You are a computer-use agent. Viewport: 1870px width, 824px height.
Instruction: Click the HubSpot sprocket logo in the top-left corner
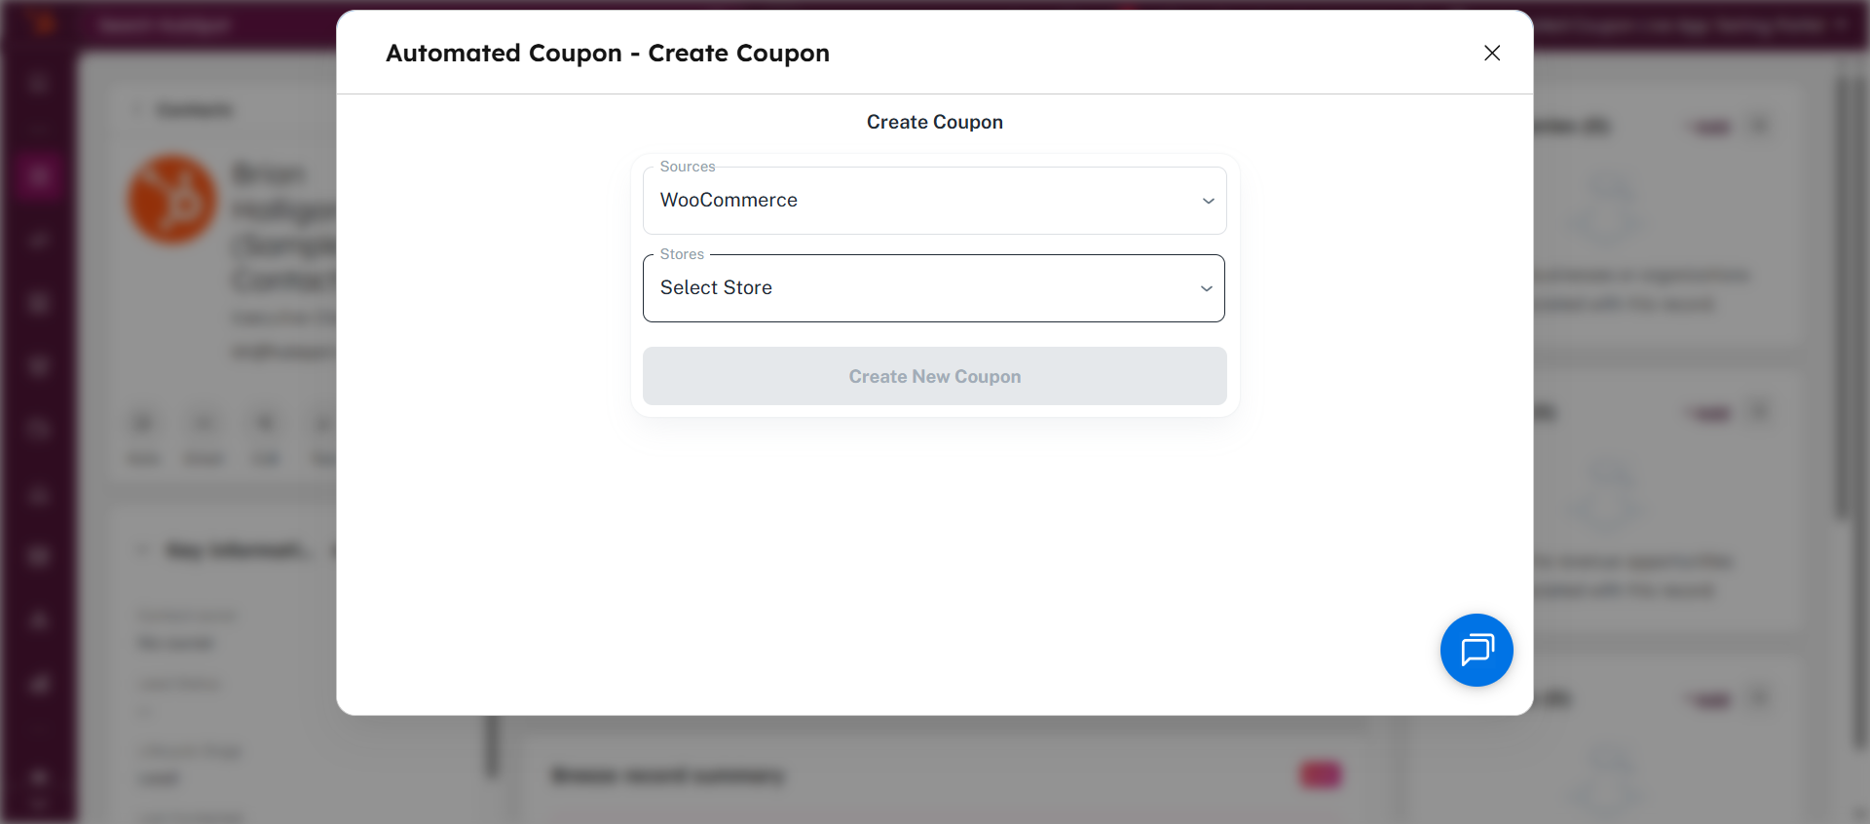point(41,23)
